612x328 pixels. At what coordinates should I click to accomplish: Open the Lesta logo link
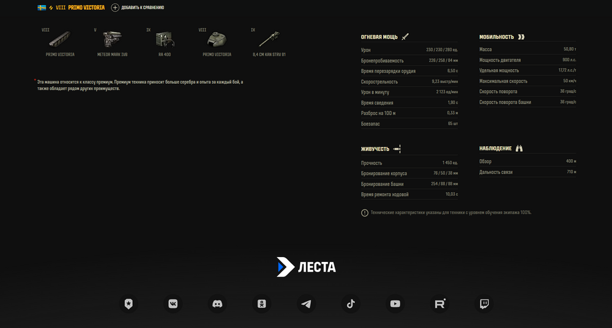point(306,267)
